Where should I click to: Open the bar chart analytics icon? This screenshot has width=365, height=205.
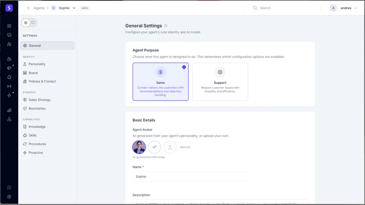coord(9,110)
